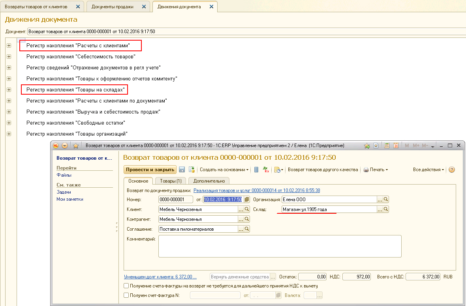Open the history page star icon

376,146
